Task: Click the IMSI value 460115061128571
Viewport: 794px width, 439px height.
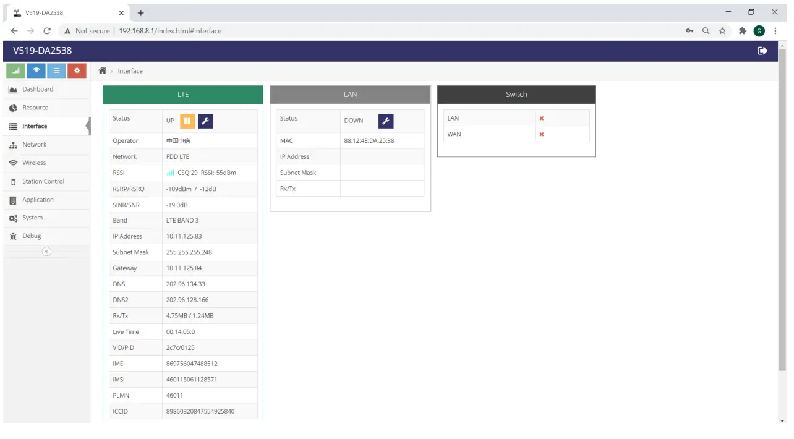Action: pos(192,380)
